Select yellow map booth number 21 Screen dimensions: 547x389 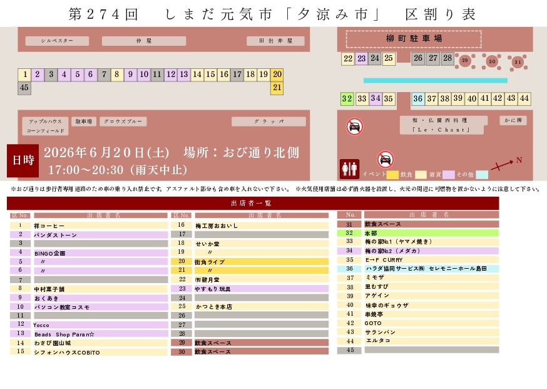pos(277,88)
